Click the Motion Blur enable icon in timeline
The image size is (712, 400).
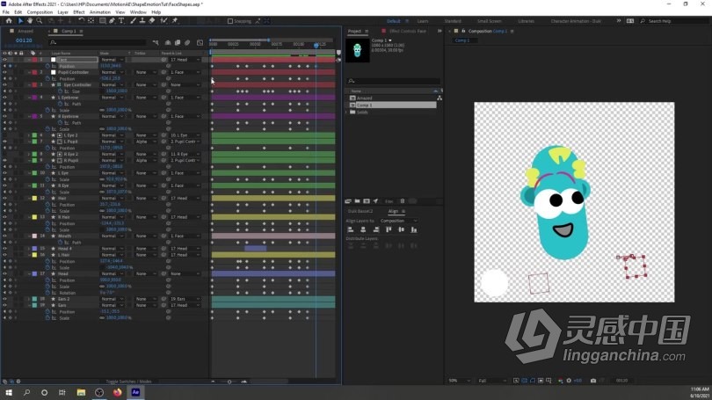click(x=187, y=43)
